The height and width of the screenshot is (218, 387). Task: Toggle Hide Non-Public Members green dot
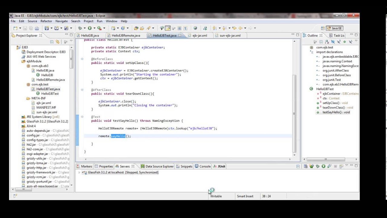[x=344, y=42]
